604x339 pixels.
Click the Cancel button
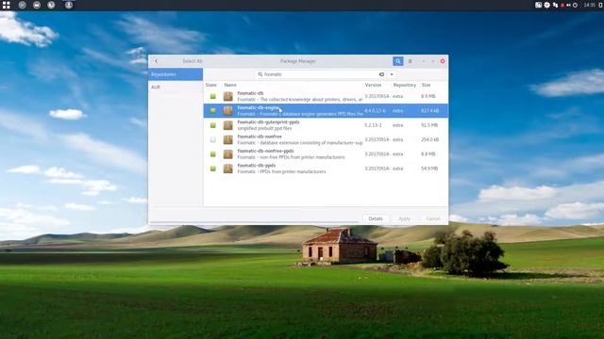(x=433, y=218)
